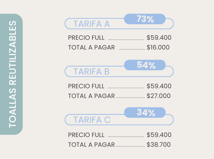
Task: Click the 34% discount badge
Action: 145,113
